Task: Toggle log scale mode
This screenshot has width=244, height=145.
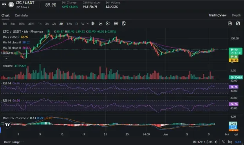Action: point(230,142)
